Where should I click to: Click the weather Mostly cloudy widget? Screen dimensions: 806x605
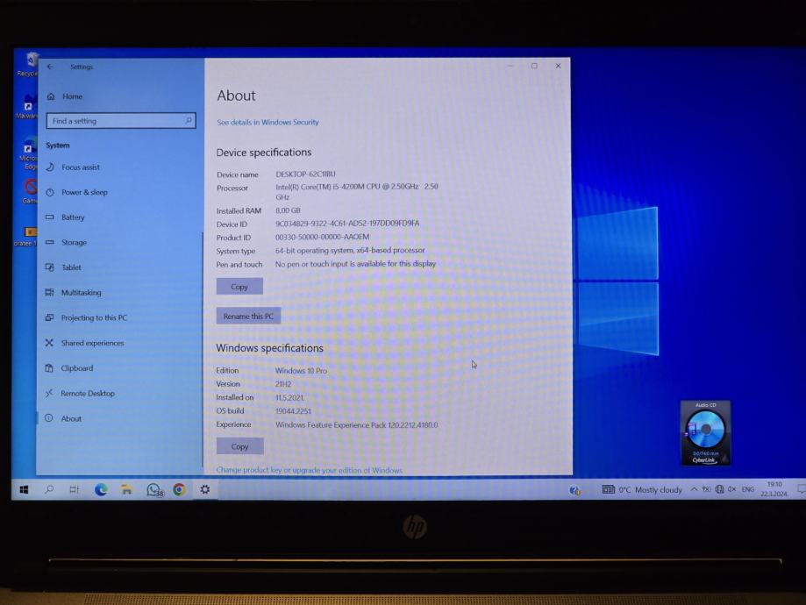[x=642, y=490]
